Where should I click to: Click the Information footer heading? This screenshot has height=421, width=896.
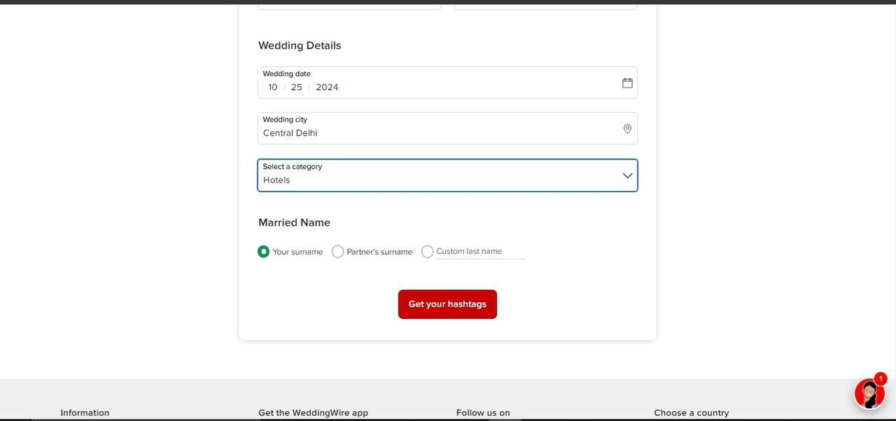pyautogui.click(x=85, y=413)
